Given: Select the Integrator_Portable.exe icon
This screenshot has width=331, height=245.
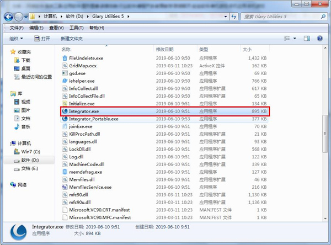Looking at the screenshot, I should (65, 119).
